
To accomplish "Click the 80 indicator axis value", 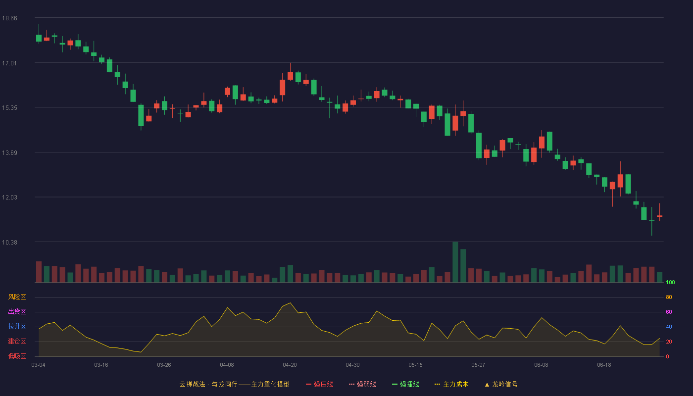I will [669, 297].
